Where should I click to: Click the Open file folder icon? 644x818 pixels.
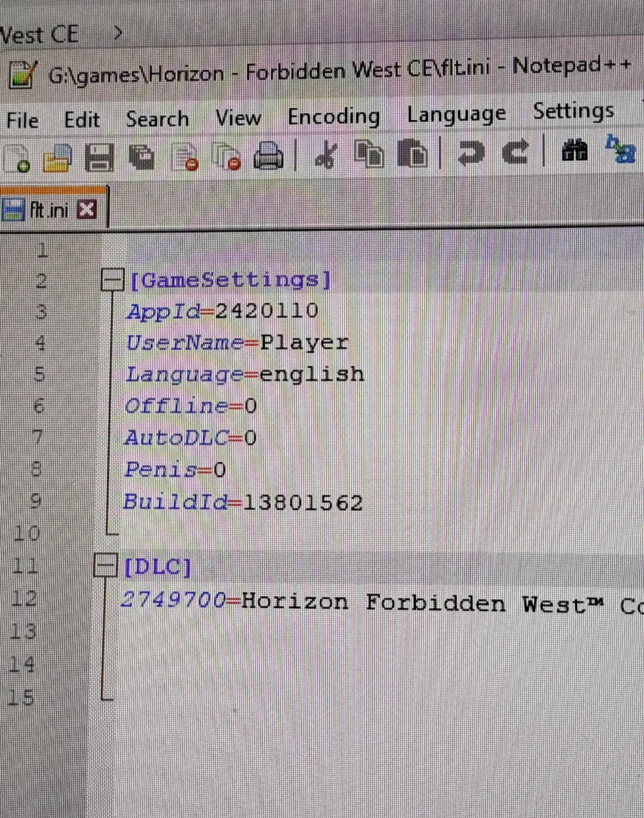[x=57, y=158]
